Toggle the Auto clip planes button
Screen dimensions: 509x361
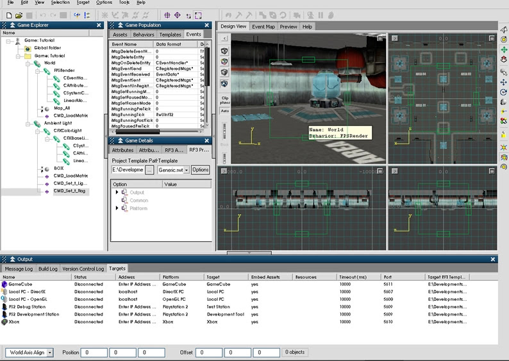tap(224, 111)
